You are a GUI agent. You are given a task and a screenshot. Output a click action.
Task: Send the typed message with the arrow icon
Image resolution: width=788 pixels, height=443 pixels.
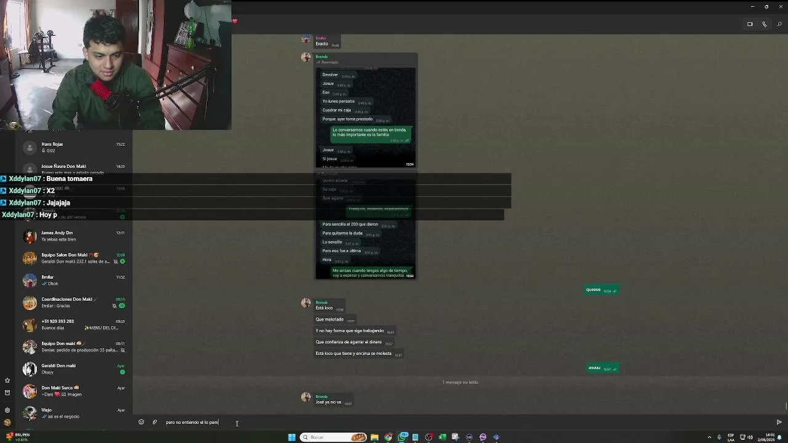[779, 422]
